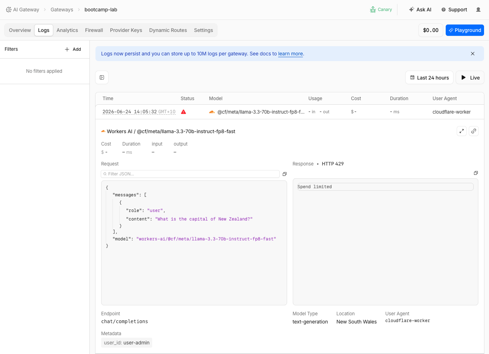
Task: Click the HTTP 429 response status
Action: tap(333, 164)
